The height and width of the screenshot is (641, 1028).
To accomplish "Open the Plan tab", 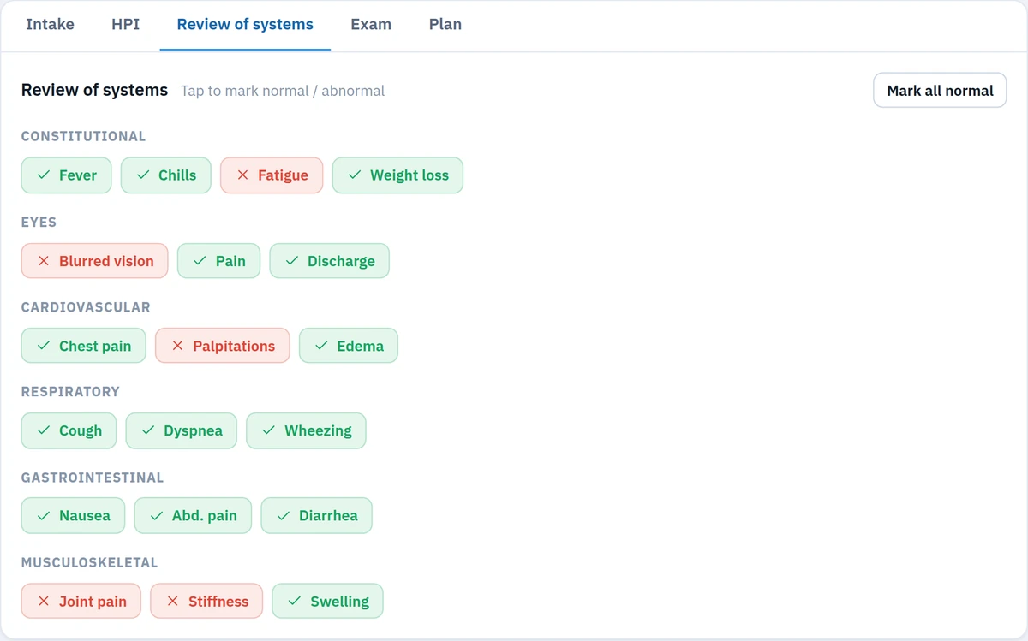I will point(445,24).
